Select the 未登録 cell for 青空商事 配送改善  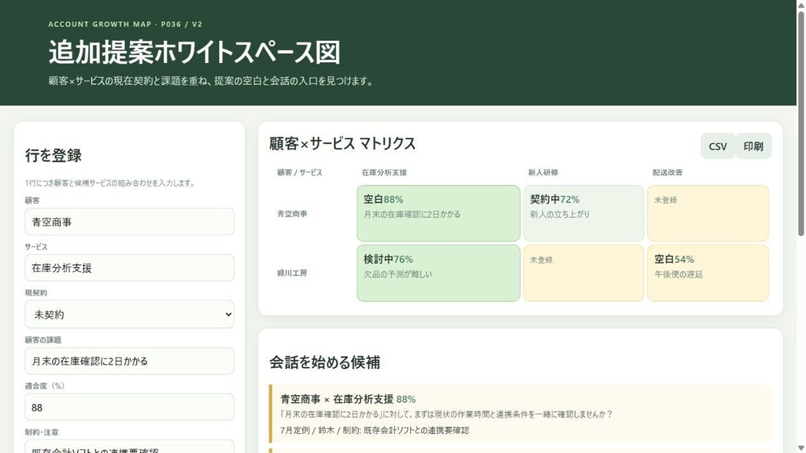point(708,213)
